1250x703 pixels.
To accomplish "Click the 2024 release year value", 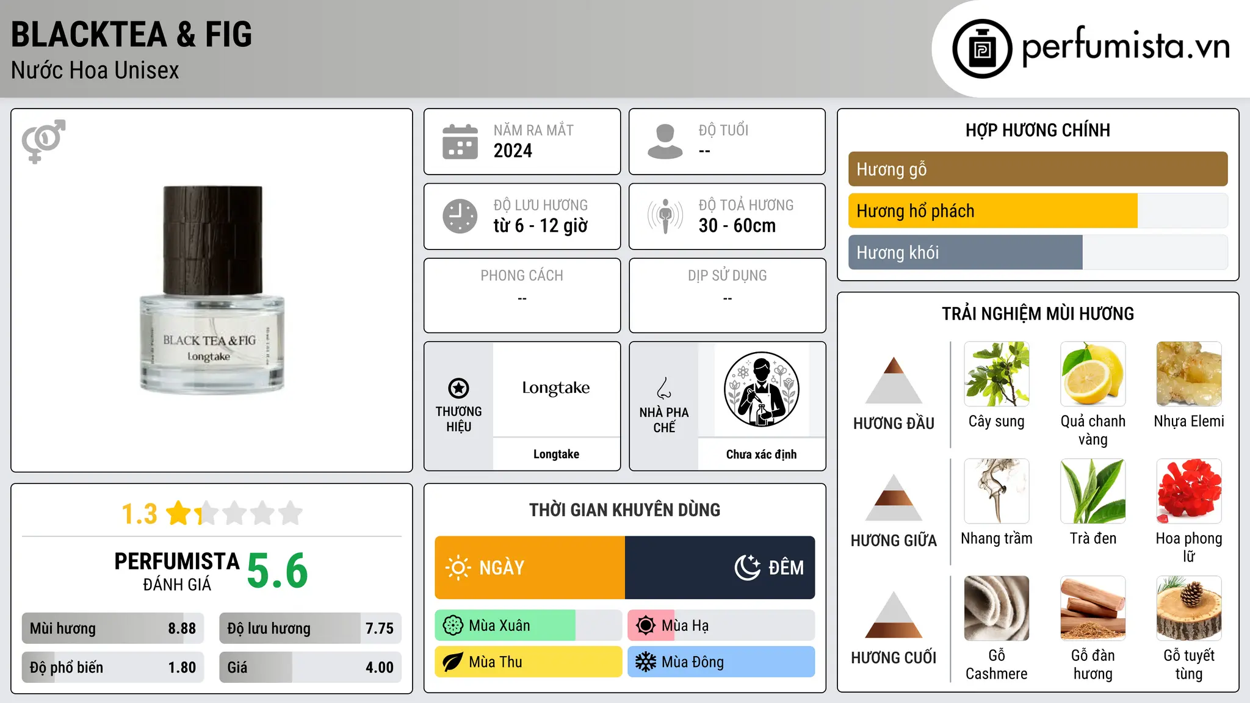I will tap(513, 151).
